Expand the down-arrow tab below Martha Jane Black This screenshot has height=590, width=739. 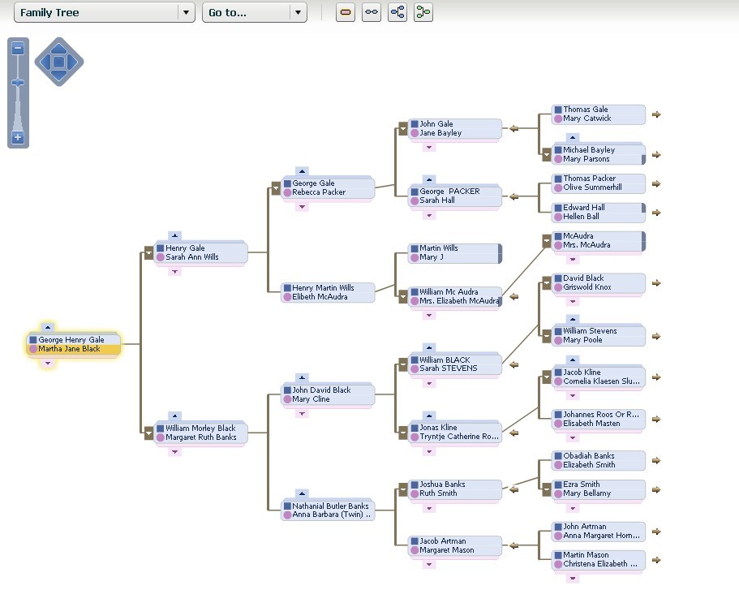coord(48,363)
